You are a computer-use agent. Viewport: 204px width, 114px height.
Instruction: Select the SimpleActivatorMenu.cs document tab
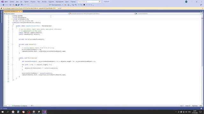coord(11,11)
